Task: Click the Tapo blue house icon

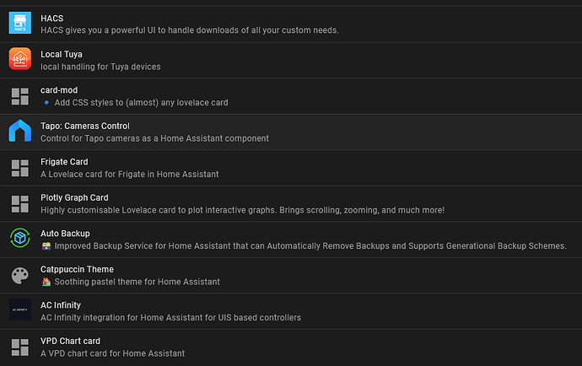Action: [19, 131]
